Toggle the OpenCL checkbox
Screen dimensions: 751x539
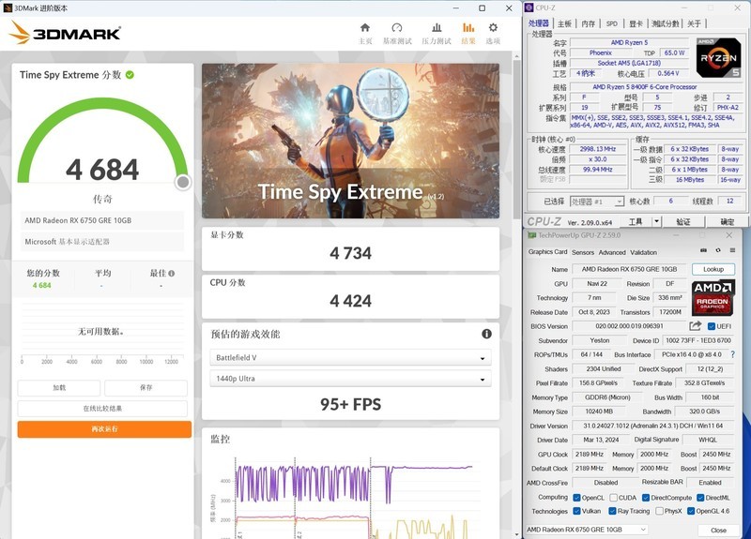click(x=576, y=498)
